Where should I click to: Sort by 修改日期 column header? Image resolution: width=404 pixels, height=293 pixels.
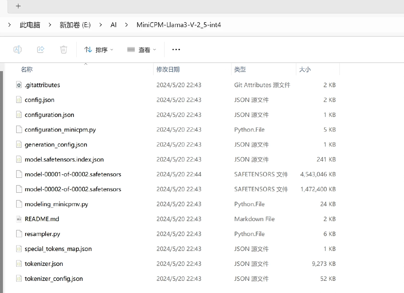point(168,70)
